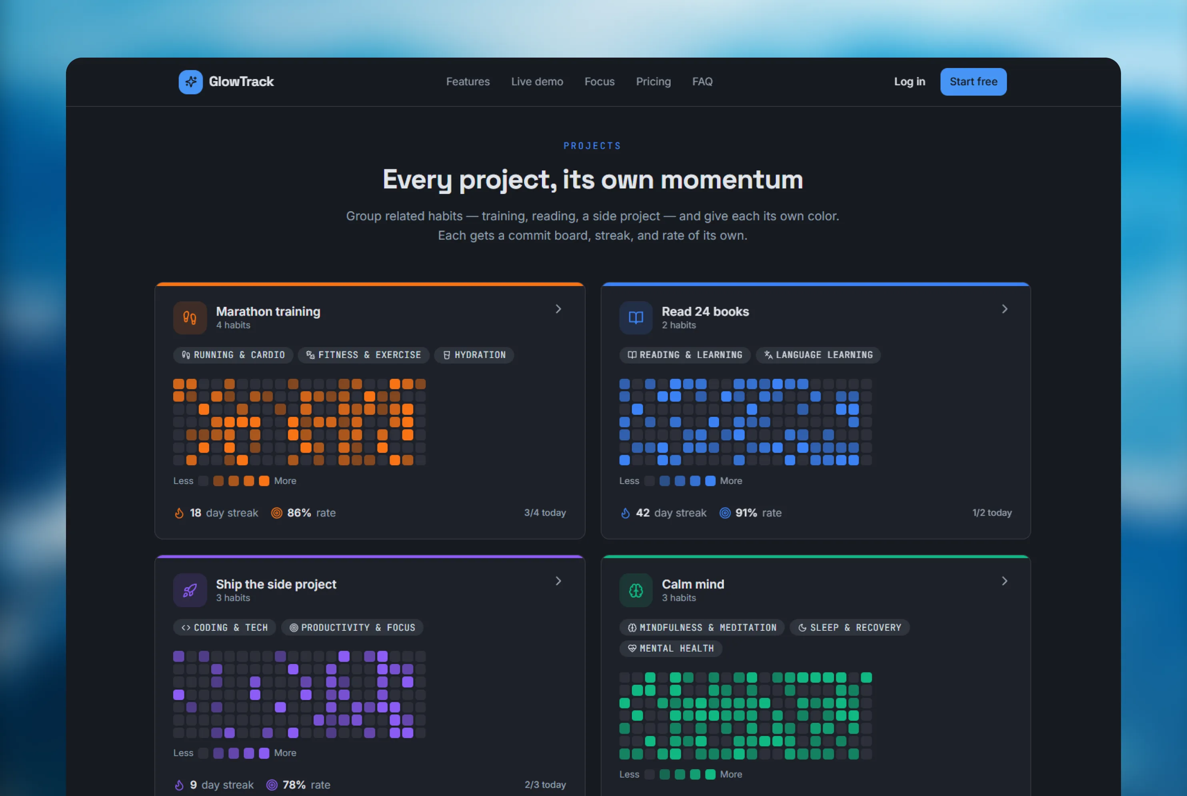This screenshot has width=1187, height=796.
Task: Click the 3/4 today text
Action: click(x=545, y=513)
